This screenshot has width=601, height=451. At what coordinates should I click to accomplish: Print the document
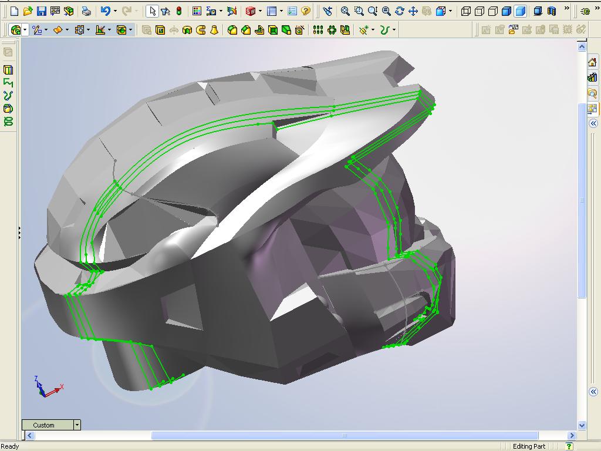point(87,11)
